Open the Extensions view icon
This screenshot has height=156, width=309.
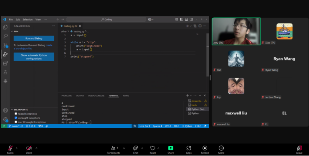(5, 63)
